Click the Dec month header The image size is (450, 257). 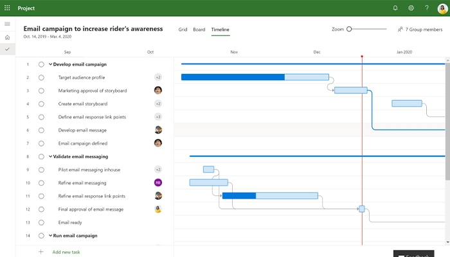(x=317, y=52)
